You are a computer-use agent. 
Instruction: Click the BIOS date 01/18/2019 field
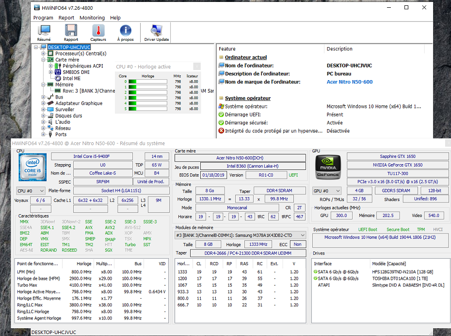pos(213,175)
